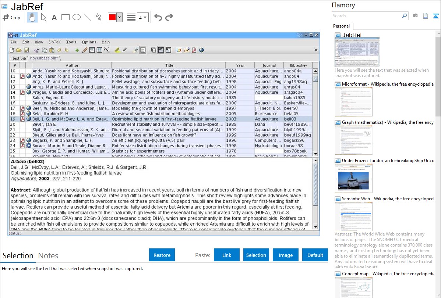441x298 pixels.
Task: Sort by the Author column header
Action: [x=72, y=65]
